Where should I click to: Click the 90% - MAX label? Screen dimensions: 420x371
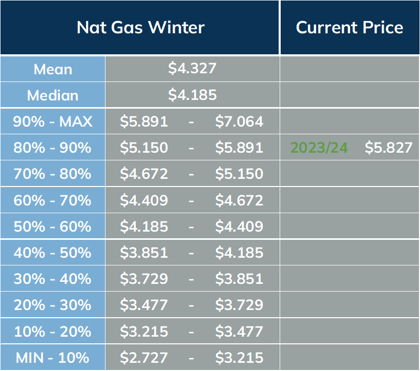click(x=53, y=121)
